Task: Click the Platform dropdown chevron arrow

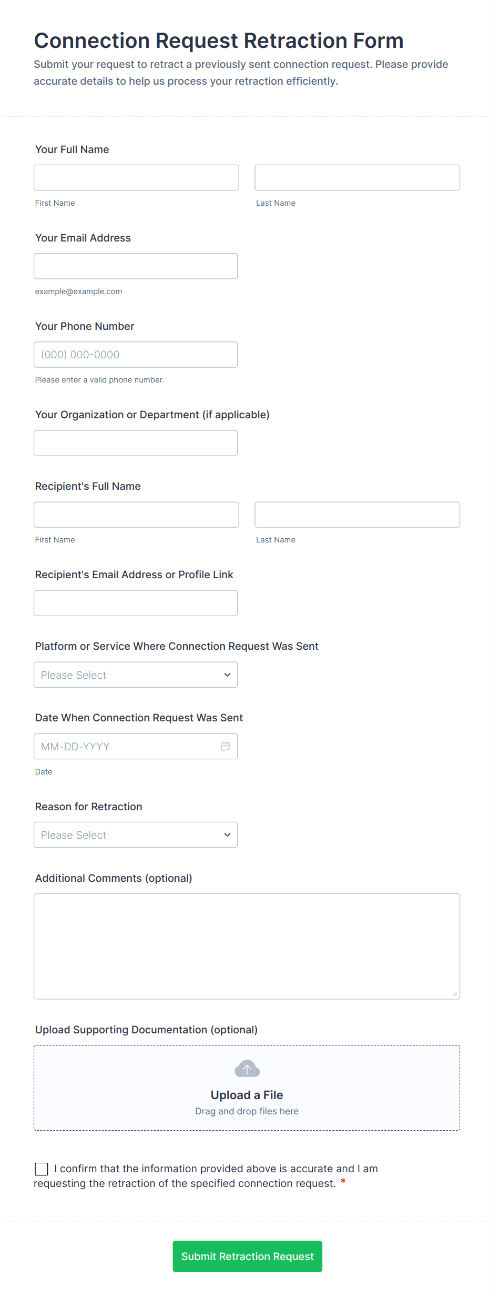Action: coord(227,675)
